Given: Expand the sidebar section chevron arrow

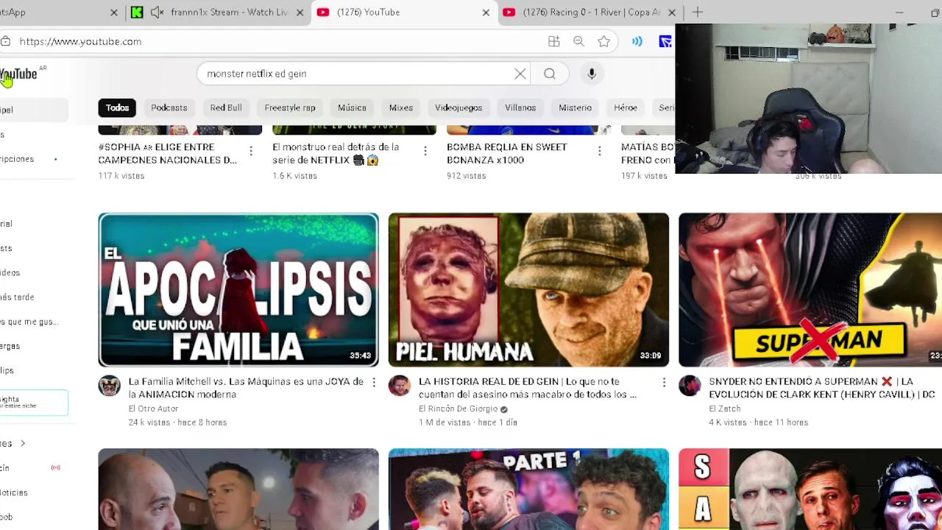Looking at the screenshot, I should [x=23, y=443].
